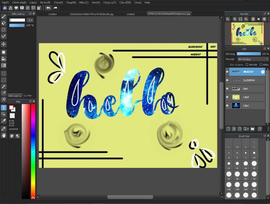Pick the Magic Wand selection tool
Image resolution: width=270 pixels, height=204 pixels.
click(4, 87)
